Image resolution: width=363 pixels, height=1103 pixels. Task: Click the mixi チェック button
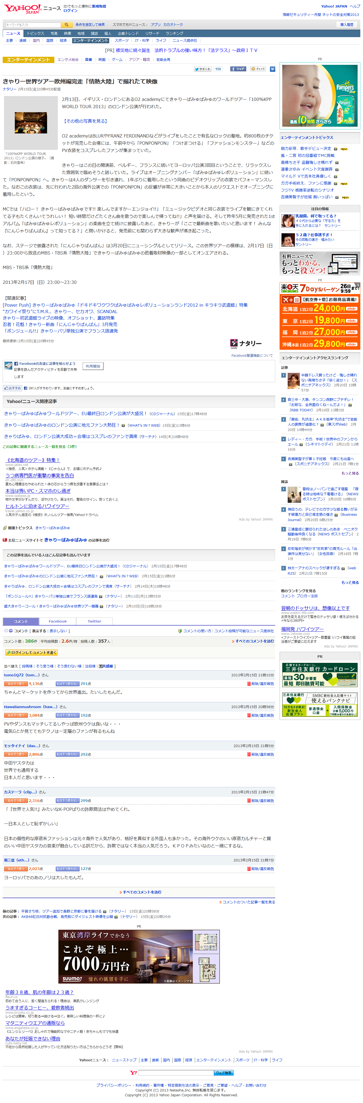coord(258,69)
